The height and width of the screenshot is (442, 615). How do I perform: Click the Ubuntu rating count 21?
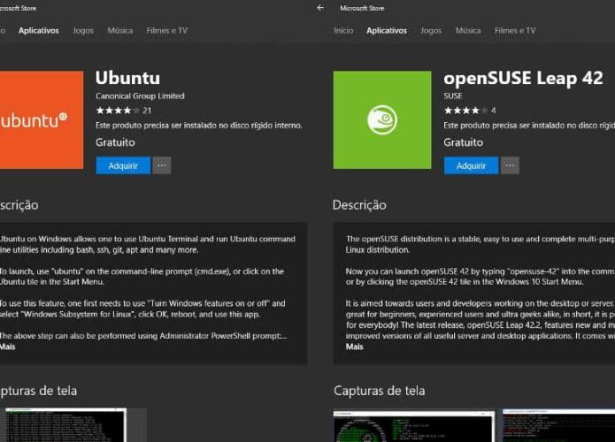pos(147,110)
